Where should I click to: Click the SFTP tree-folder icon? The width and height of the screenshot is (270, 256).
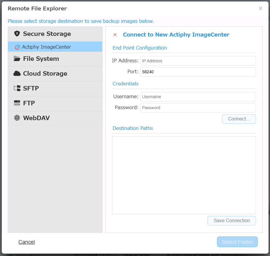tap(17, 88)
